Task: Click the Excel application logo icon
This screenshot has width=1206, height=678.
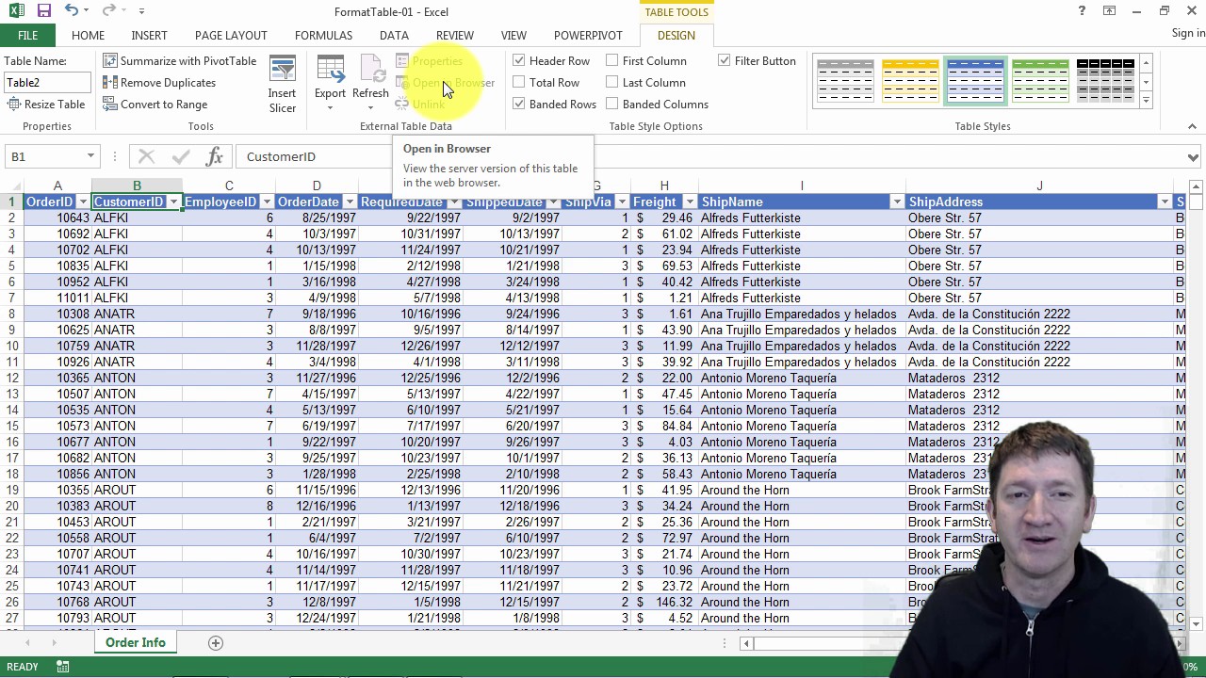Action: [x=16, y=11]
